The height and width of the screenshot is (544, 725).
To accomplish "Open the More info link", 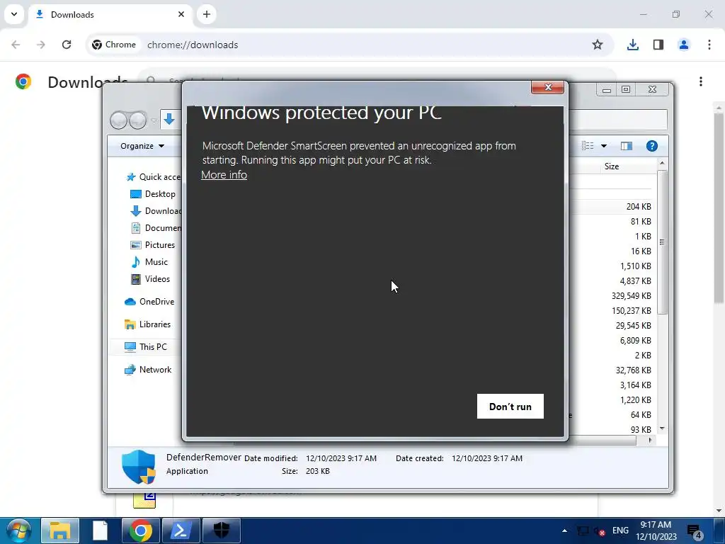I will click(224, 174).
